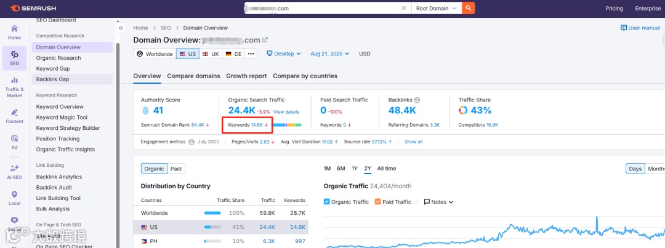Open the Root Domain dropdown
This screenshot has height=248, width=665.
point(437,8)
